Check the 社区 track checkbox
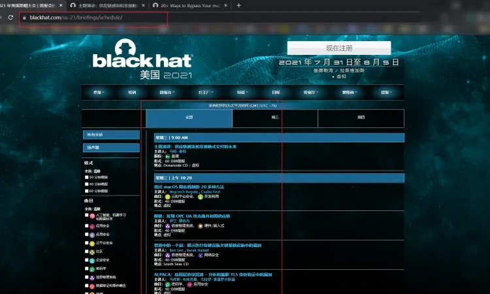Screen dimensions: 490x294 point(86,251)
